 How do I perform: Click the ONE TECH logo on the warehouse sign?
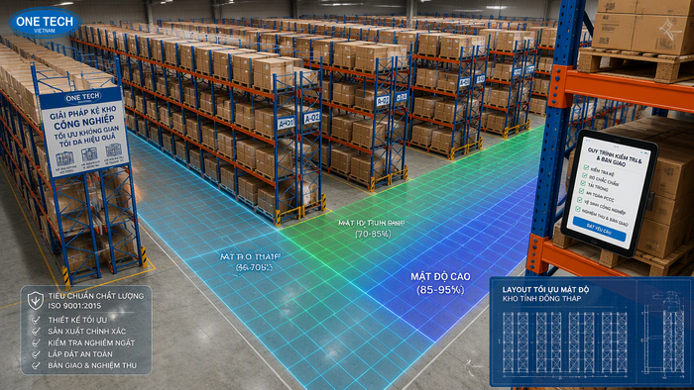tap(82, 97)
